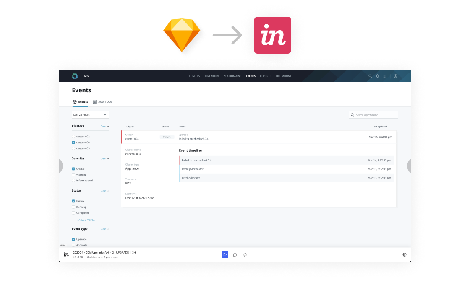Go to next screen via right edge handle

point(409,166)
